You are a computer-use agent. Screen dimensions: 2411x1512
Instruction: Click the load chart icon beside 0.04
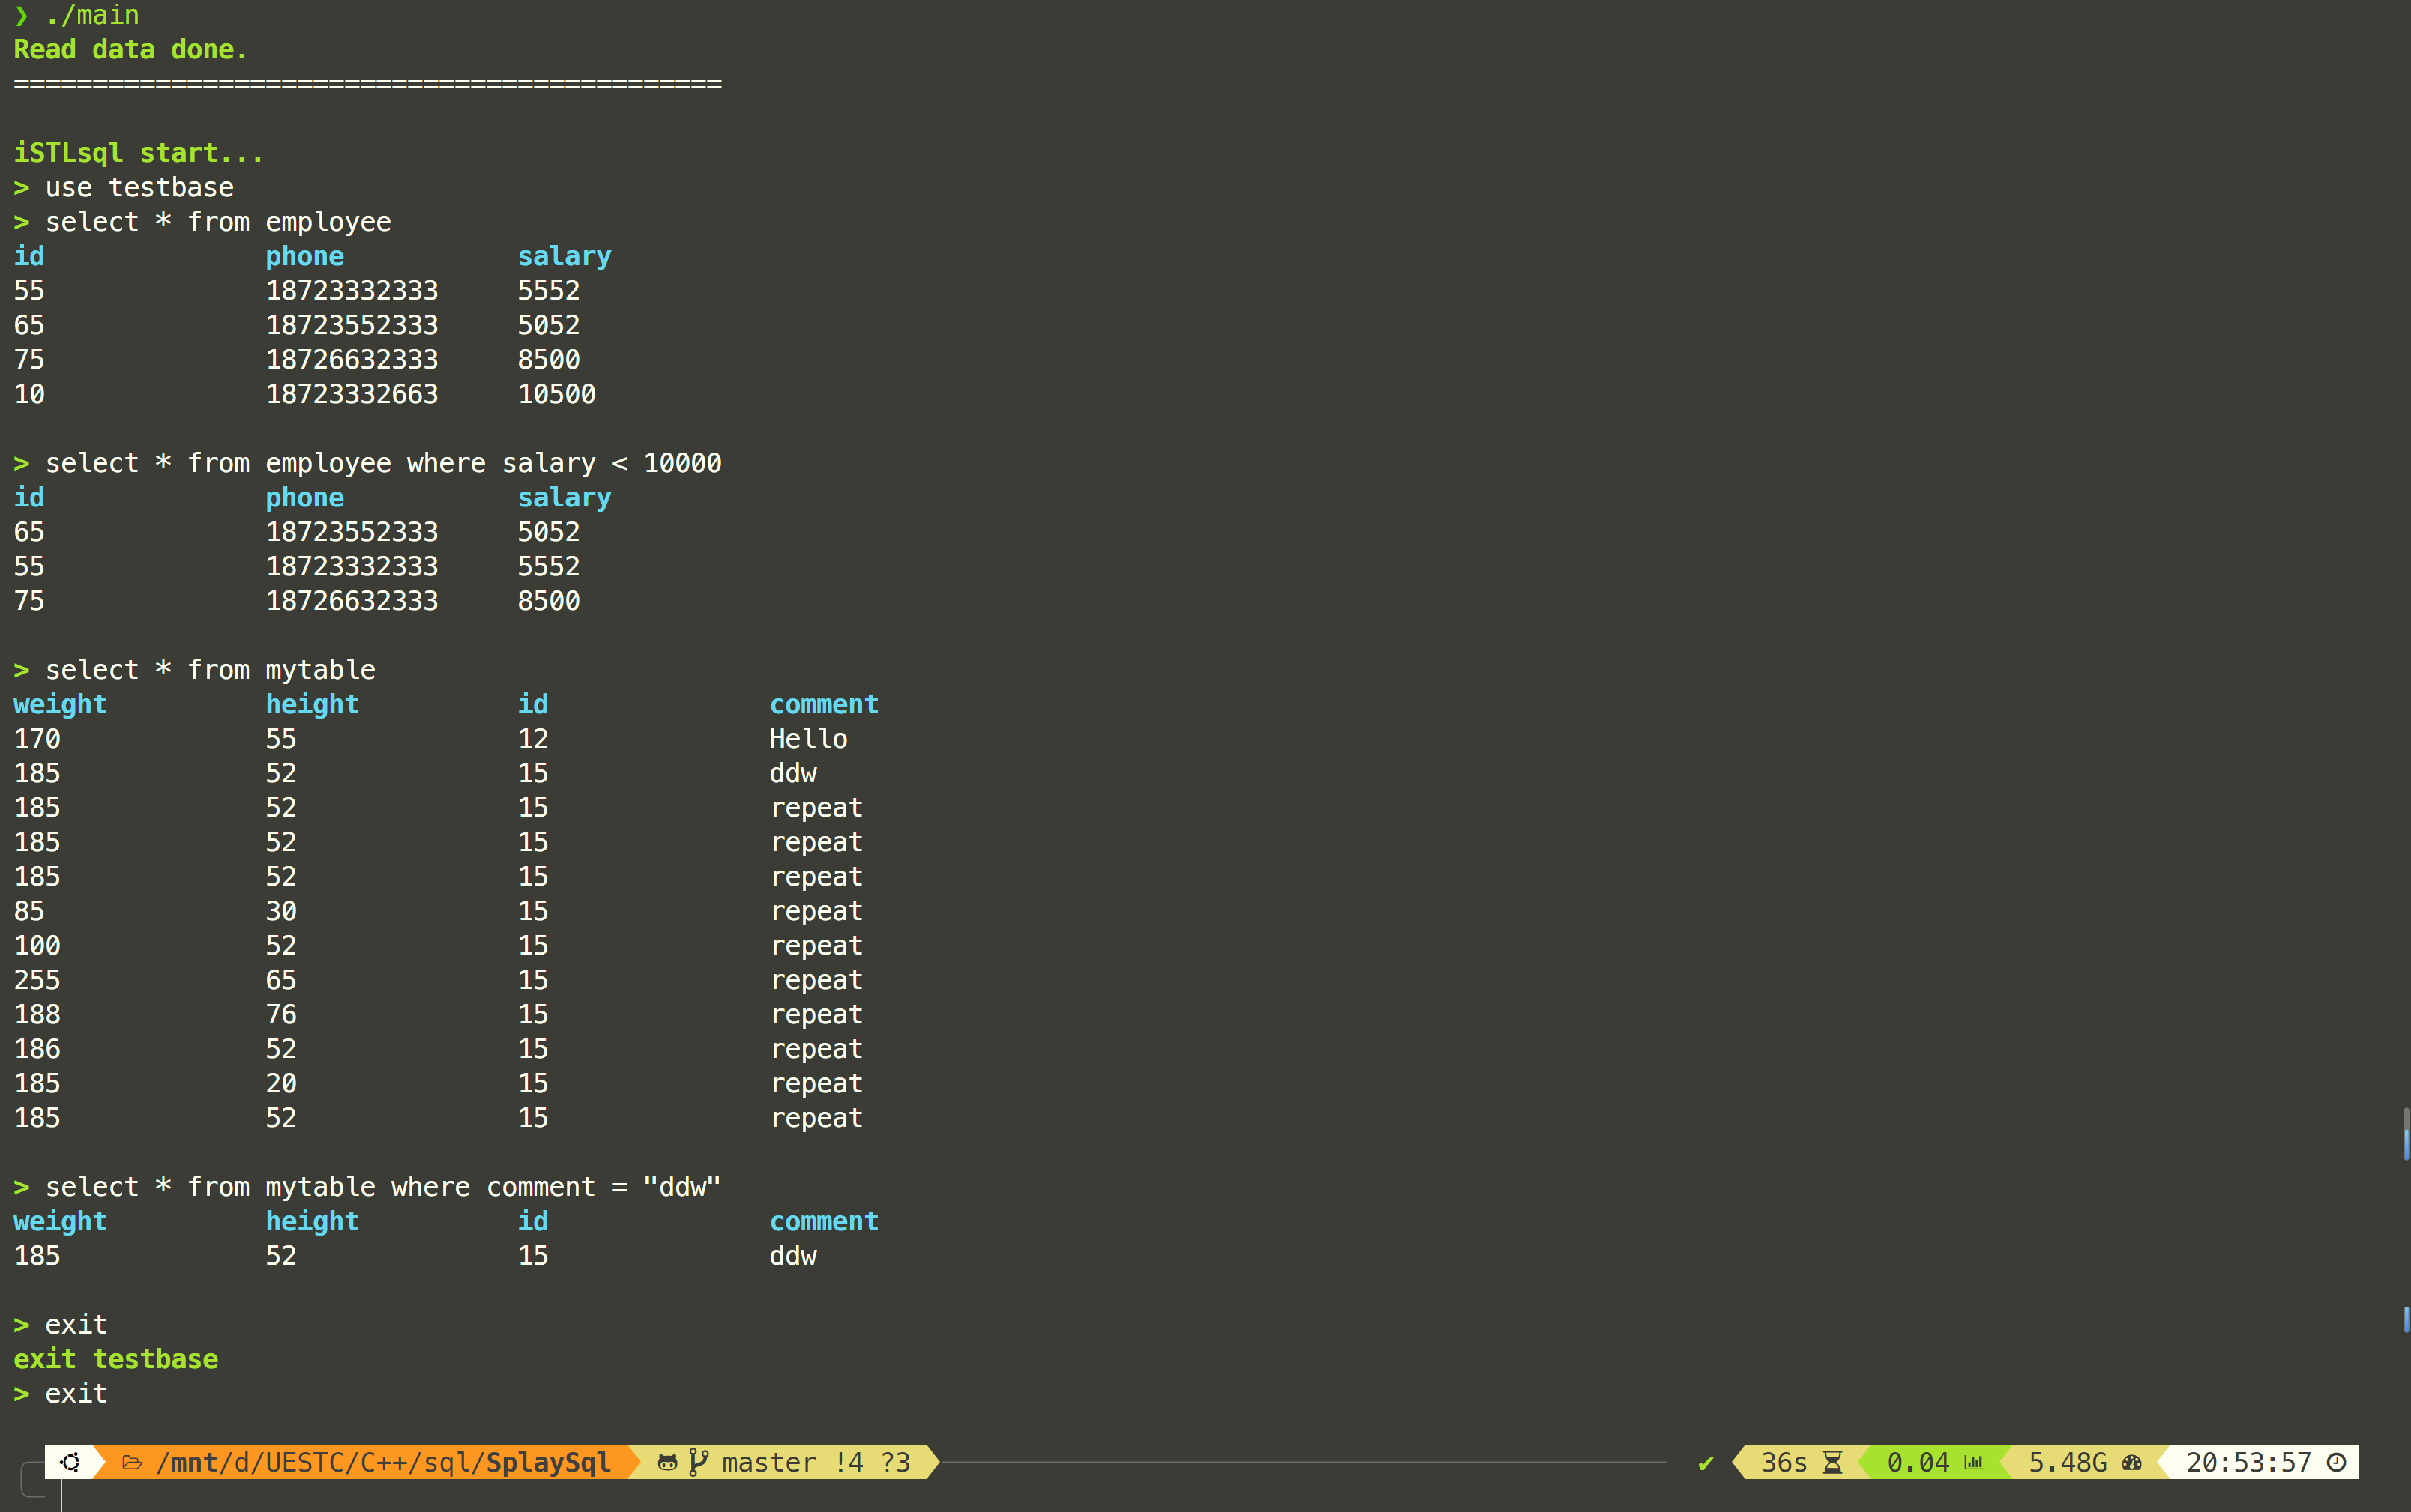pos(1973,1463)
